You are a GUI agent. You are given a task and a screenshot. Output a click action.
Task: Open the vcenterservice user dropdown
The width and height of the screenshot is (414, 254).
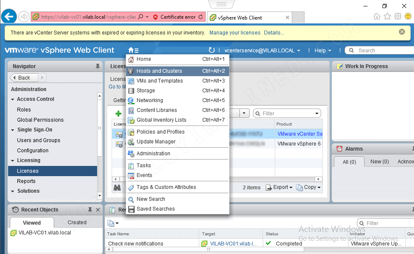point(262,50)
